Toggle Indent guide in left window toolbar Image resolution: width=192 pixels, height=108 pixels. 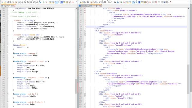[x=62, y=2]
